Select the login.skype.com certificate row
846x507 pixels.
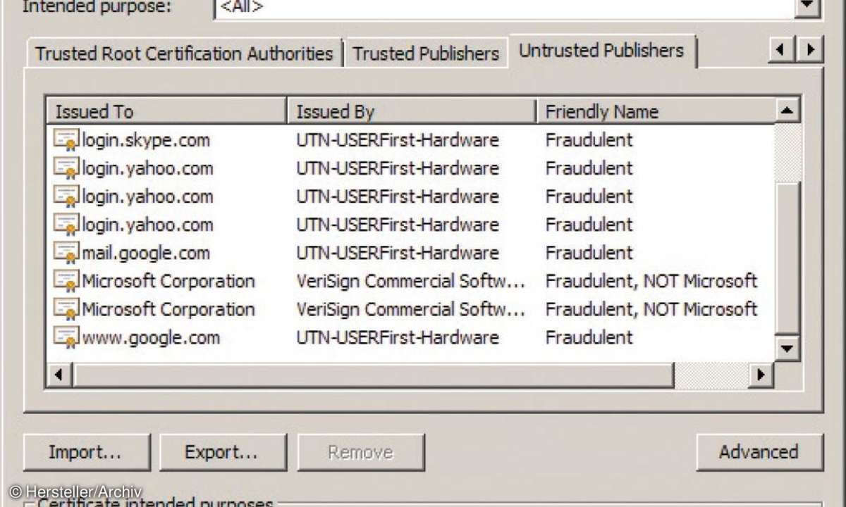[x=411, y=140]
